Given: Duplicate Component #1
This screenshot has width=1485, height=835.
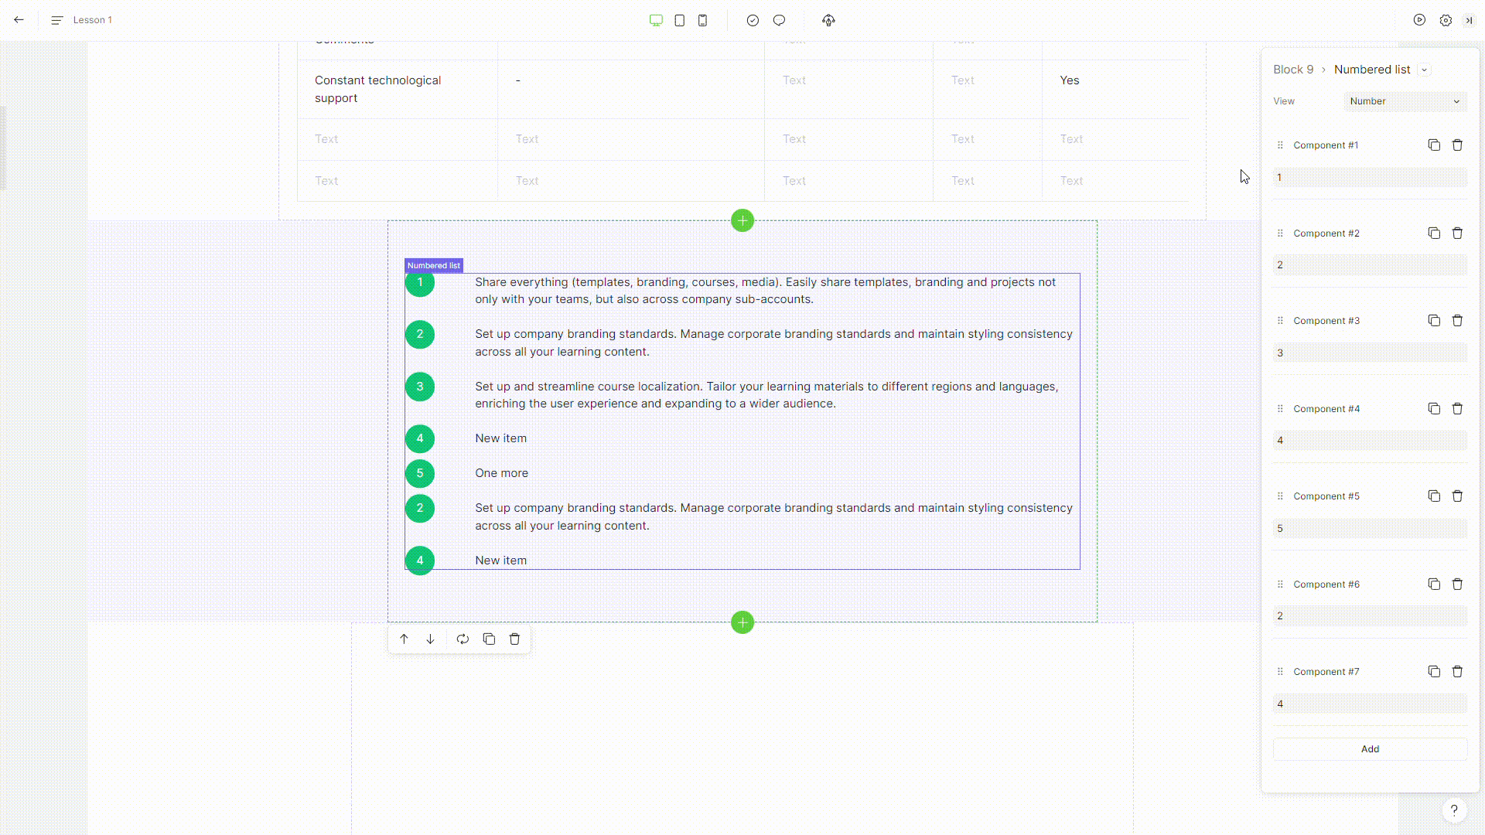Looking at the screenshot, I should point(1434,145).
